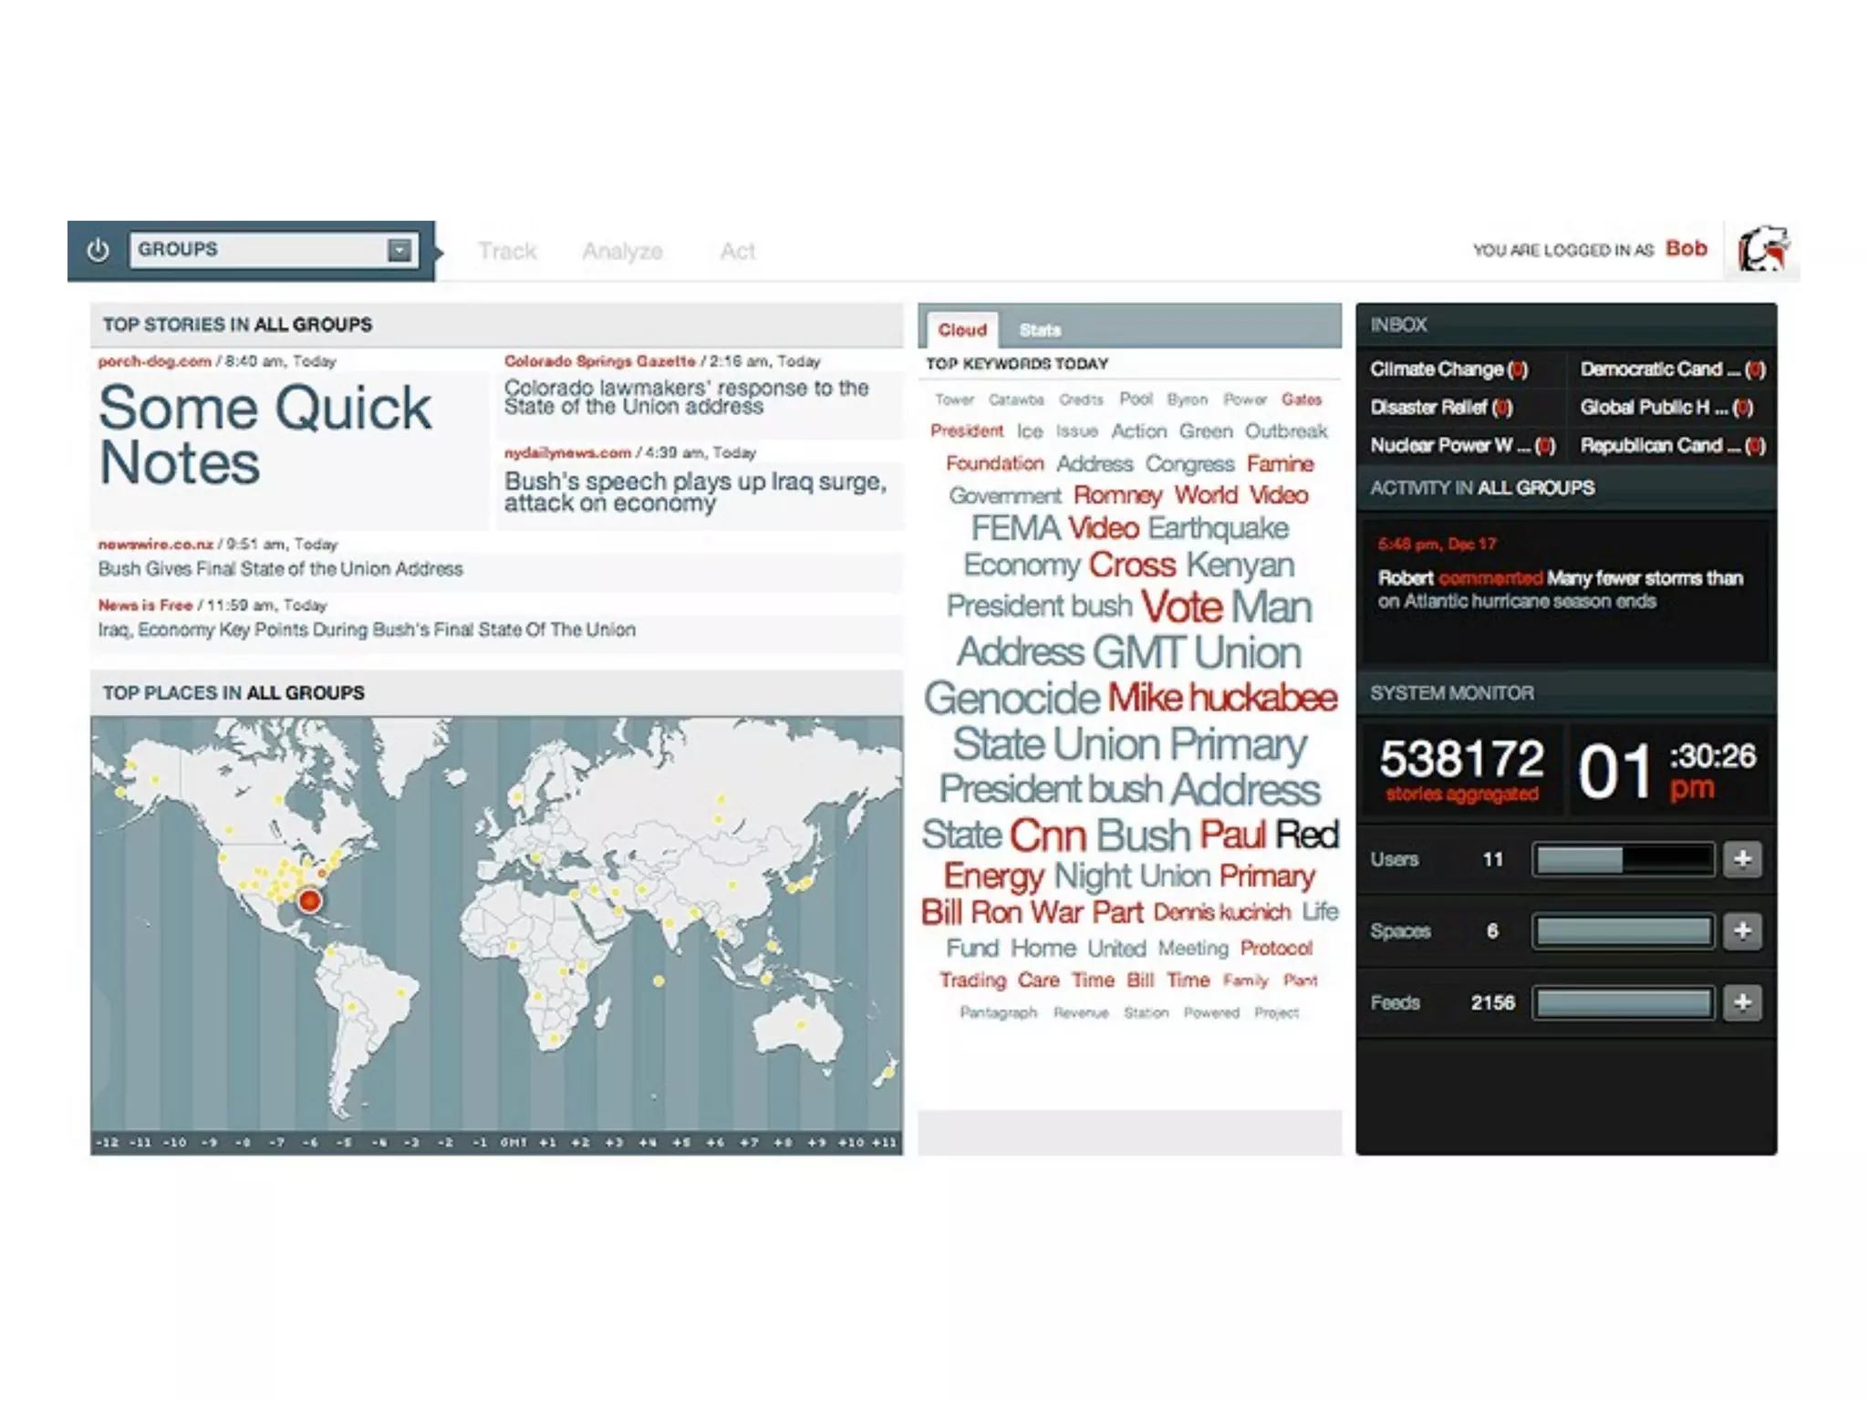
Task: Open the Track menu
Action: pos(507,251)
